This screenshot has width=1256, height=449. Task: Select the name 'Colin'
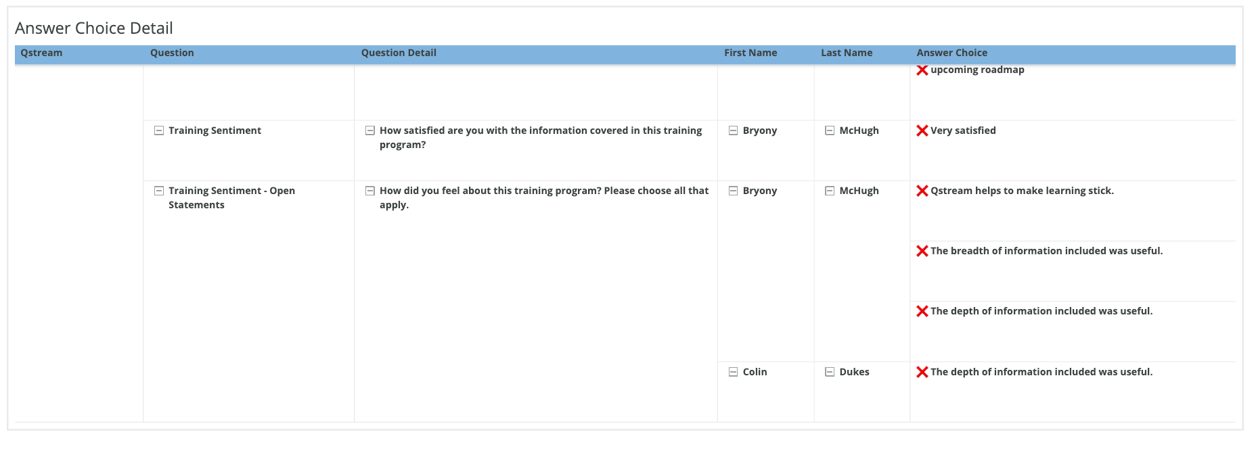pyautogui.click(x=755, y=372)
